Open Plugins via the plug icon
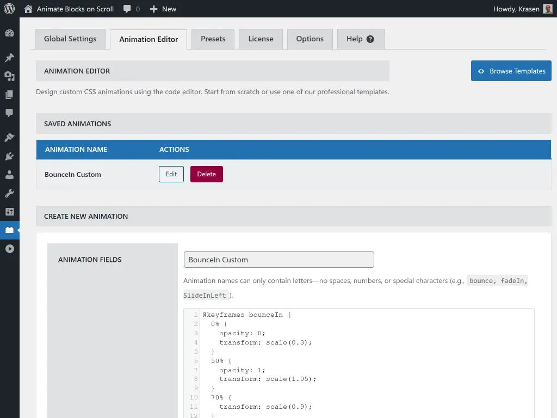557x418 pixels. click(9, 156)
